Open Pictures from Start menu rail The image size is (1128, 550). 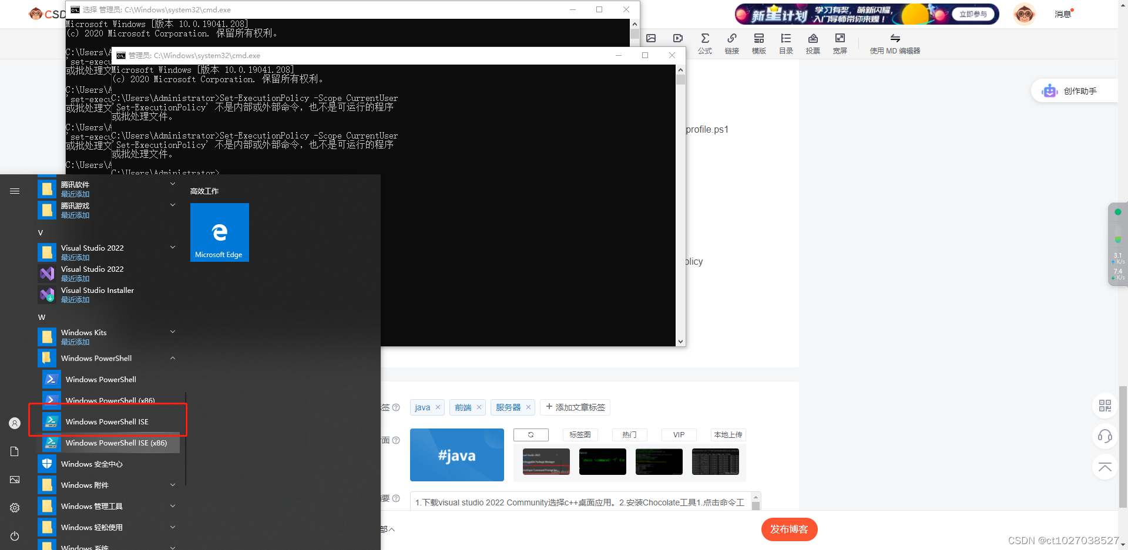[x=15, y=480]
